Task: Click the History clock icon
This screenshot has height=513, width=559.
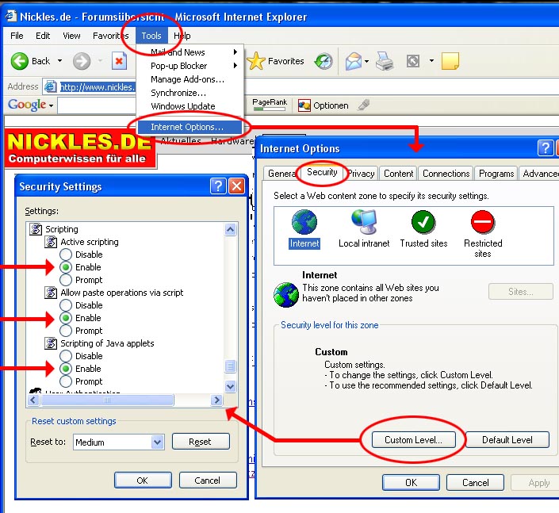Action: pos(324,61)
